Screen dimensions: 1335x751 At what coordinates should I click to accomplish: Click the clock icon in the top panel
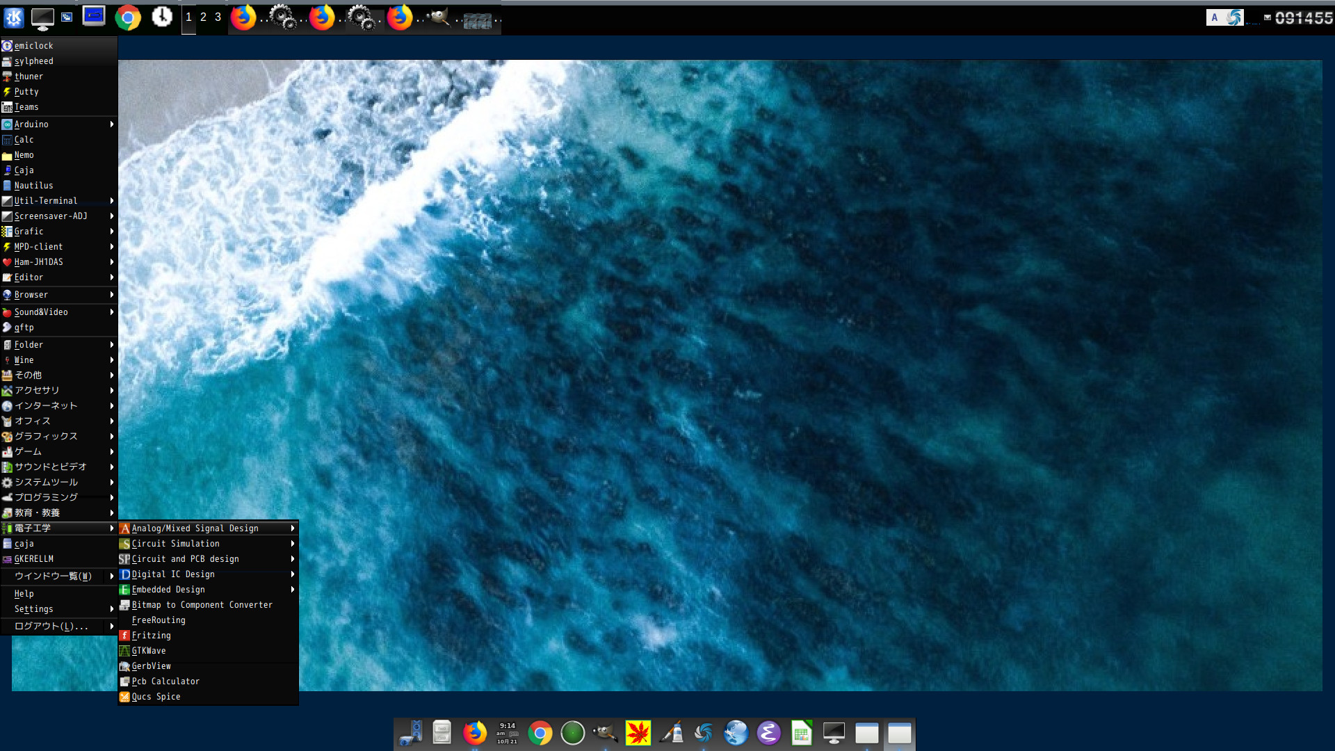161,17
